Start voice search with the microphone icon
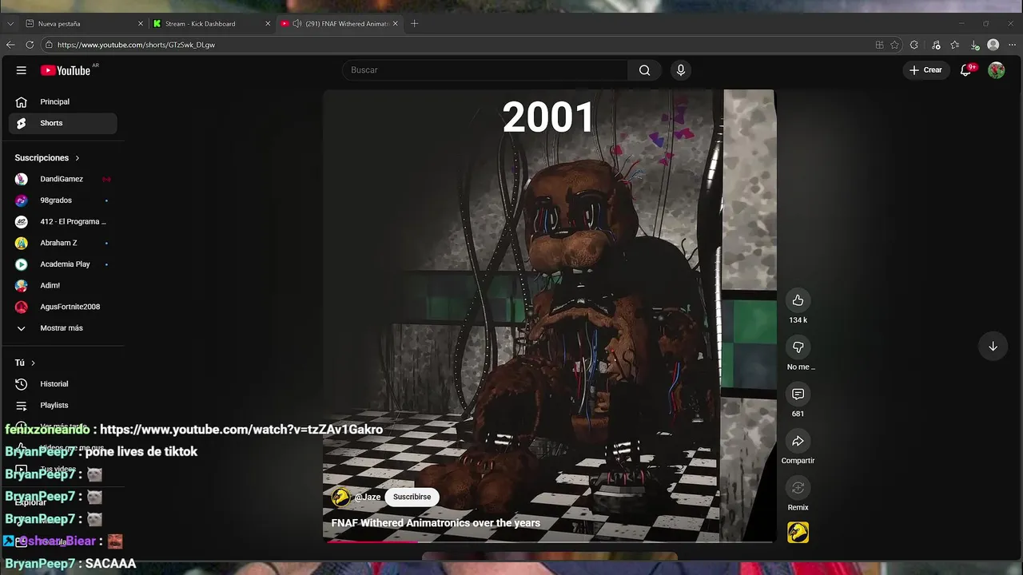Image resolution: width=1023 pixels, height=575 pixels. click(681, 70)
